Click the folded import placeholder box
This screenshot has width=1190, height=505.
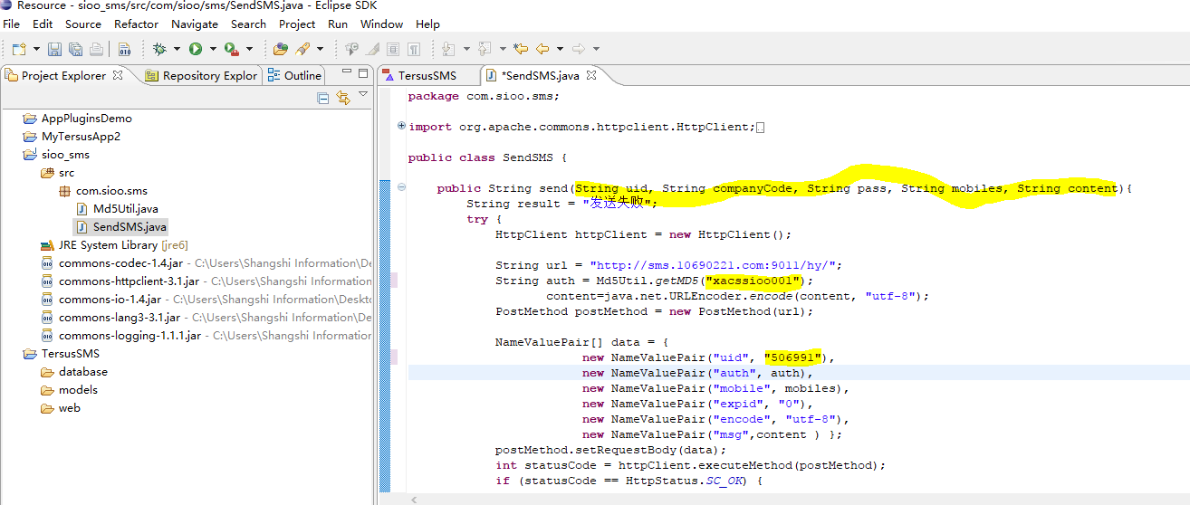click(760, 128)
